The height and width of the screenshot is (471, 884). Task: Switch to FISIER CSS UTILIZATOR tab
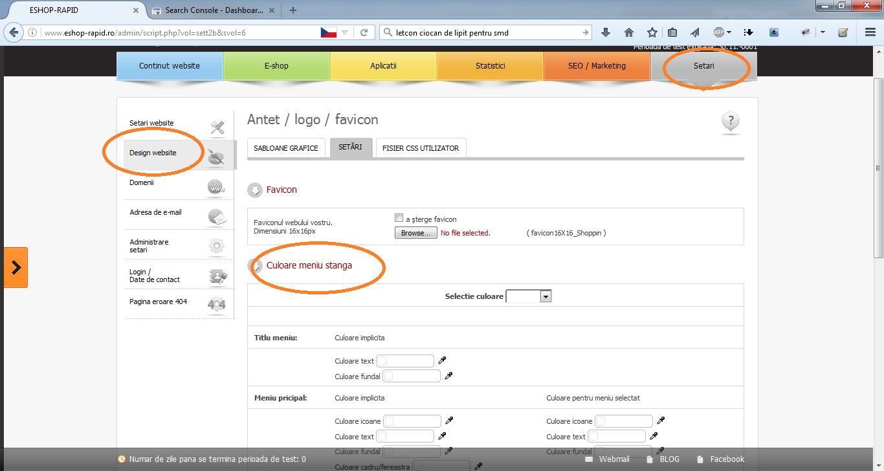[421, 148]
